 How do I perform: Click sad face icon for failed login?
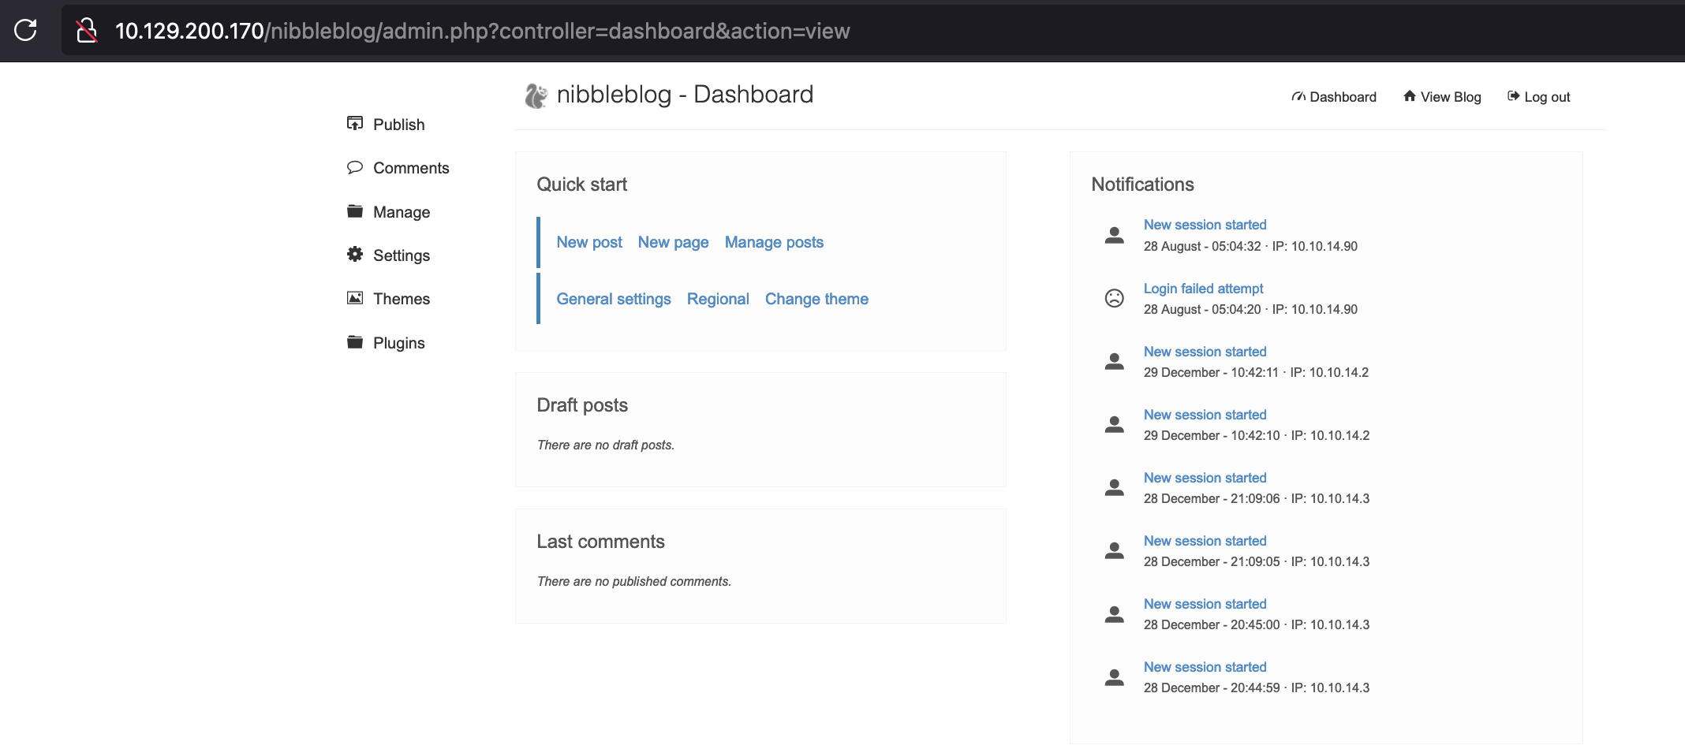[x=1114, y=298]
